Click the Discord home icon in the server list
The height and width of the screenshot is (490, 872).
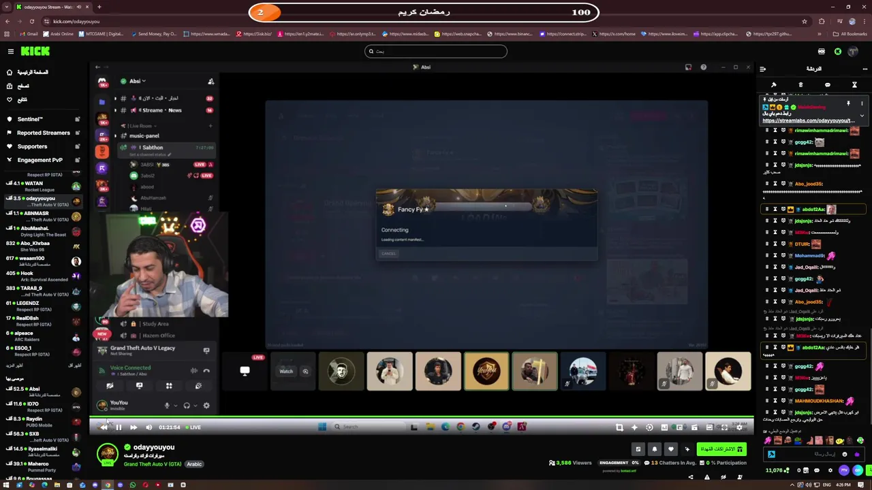tap(102, 82)
